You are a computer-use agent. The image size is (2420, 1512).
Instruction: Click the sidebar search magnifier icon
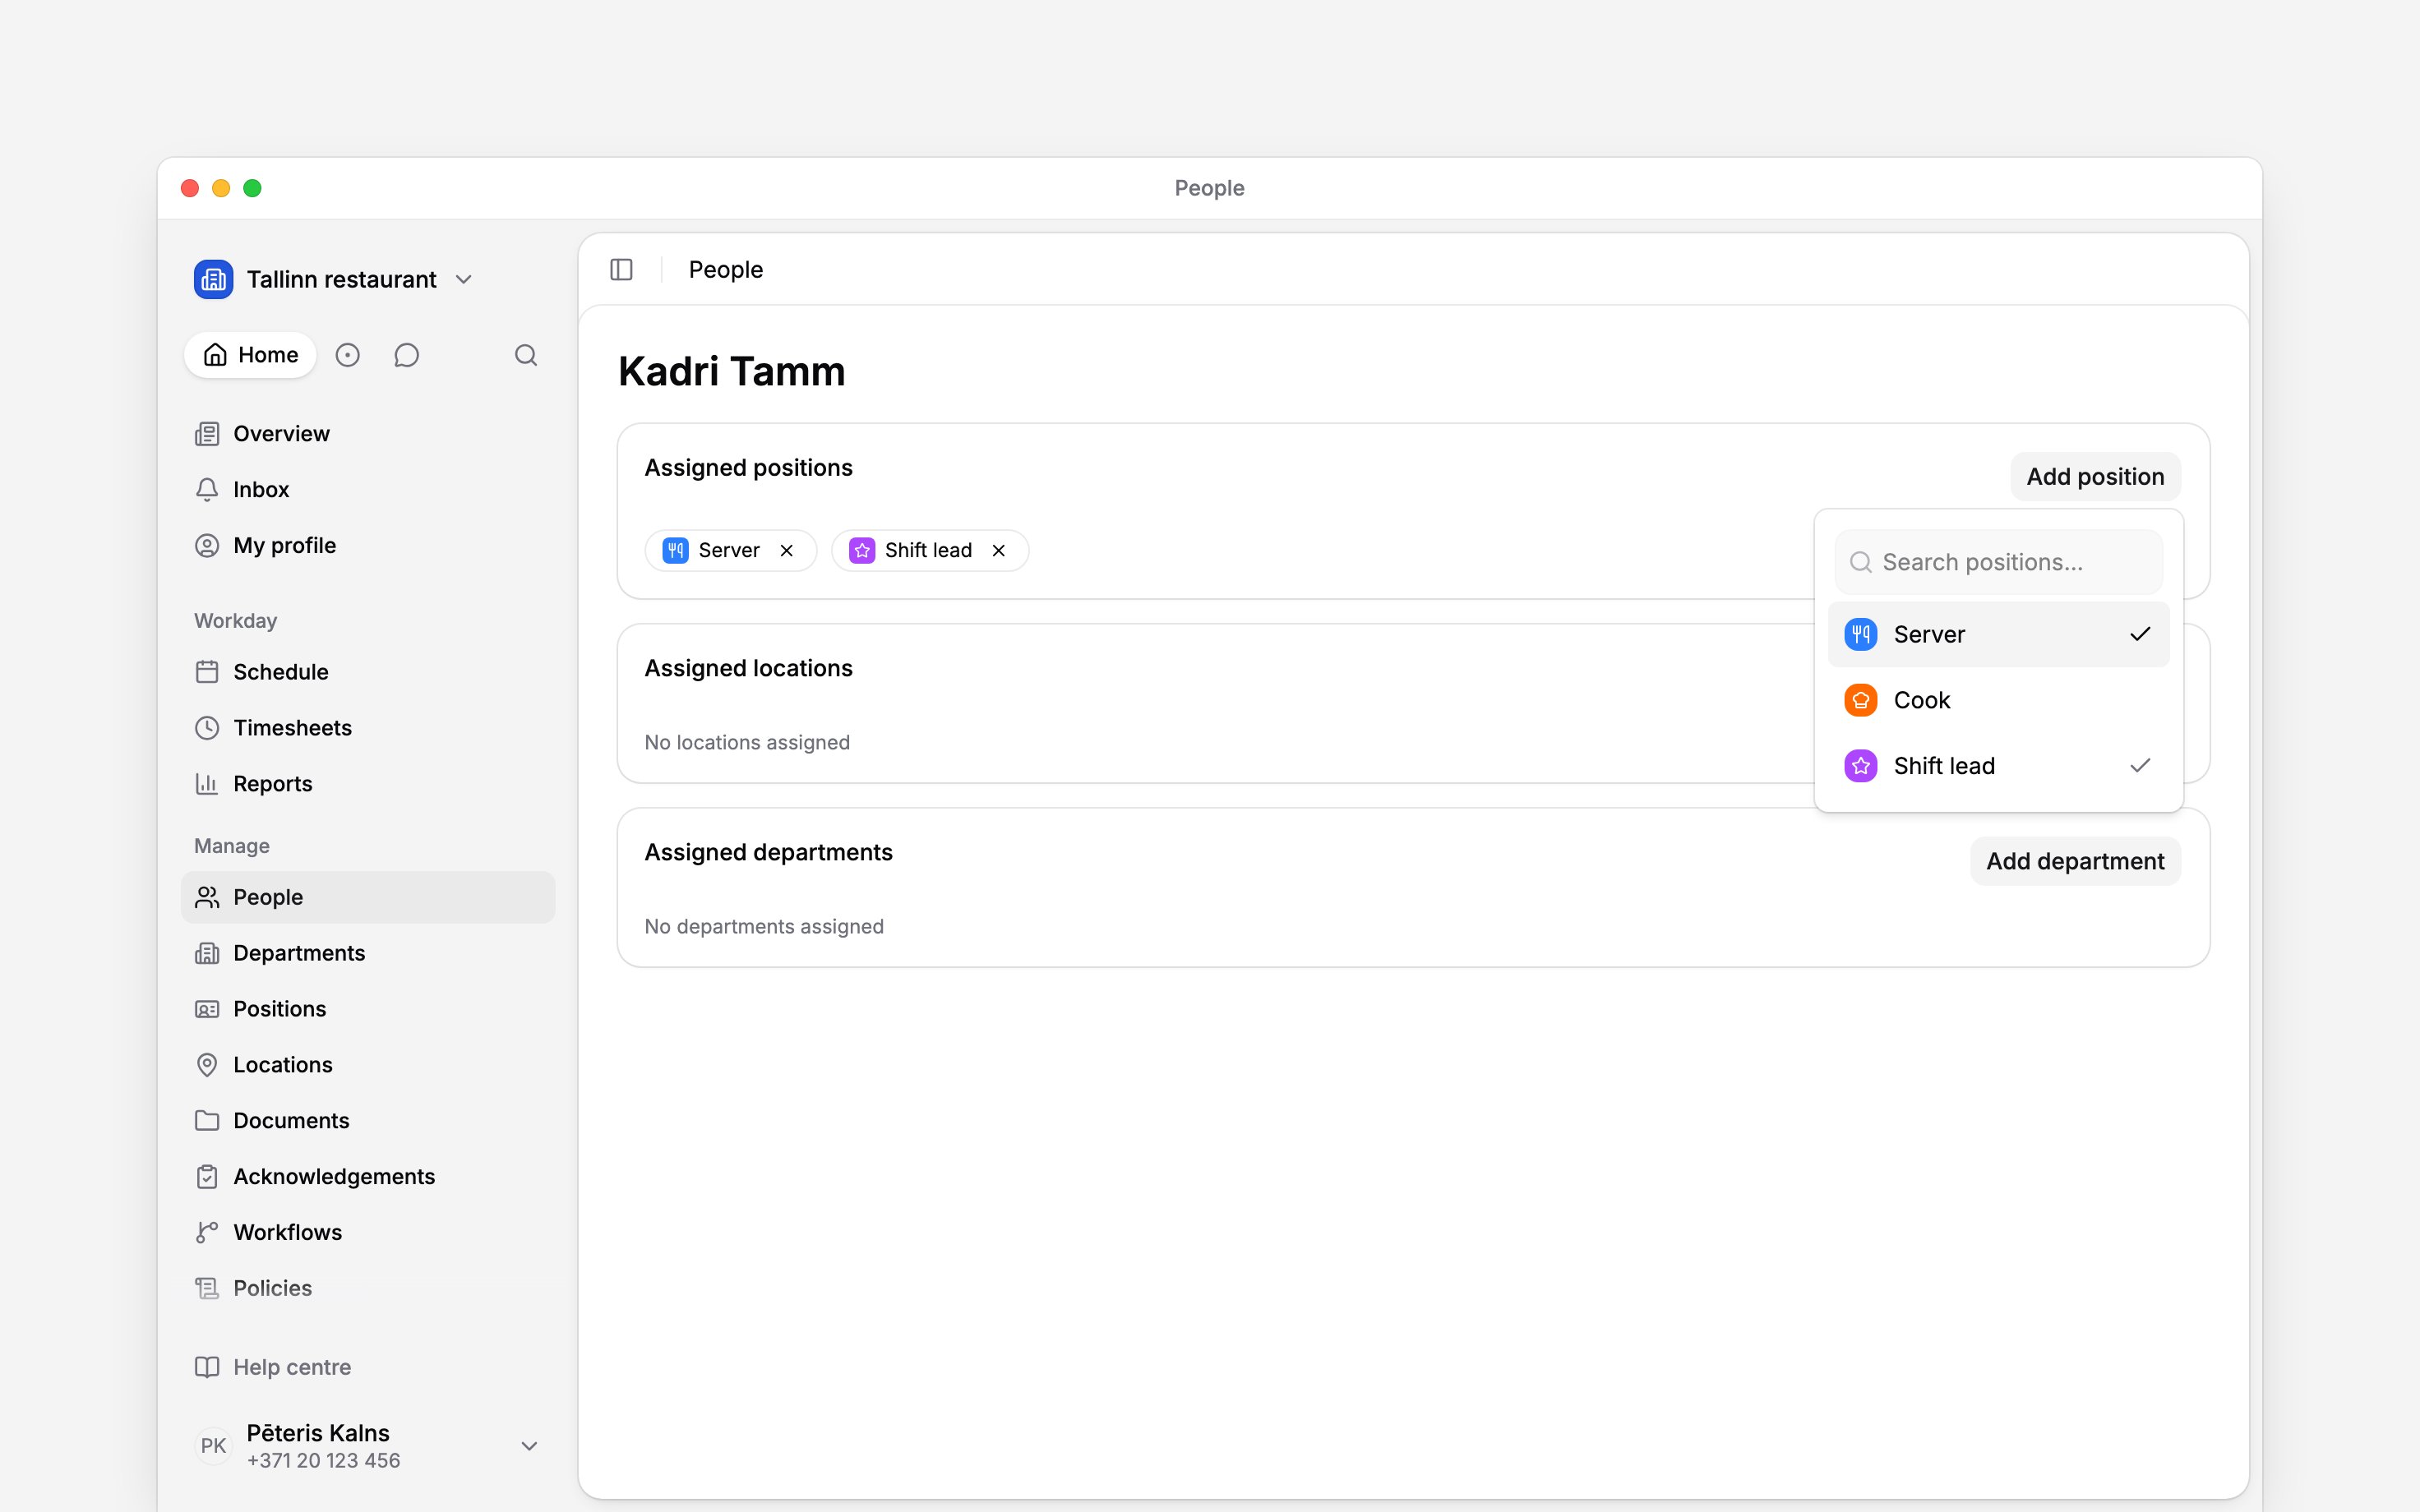pos(526,355)
